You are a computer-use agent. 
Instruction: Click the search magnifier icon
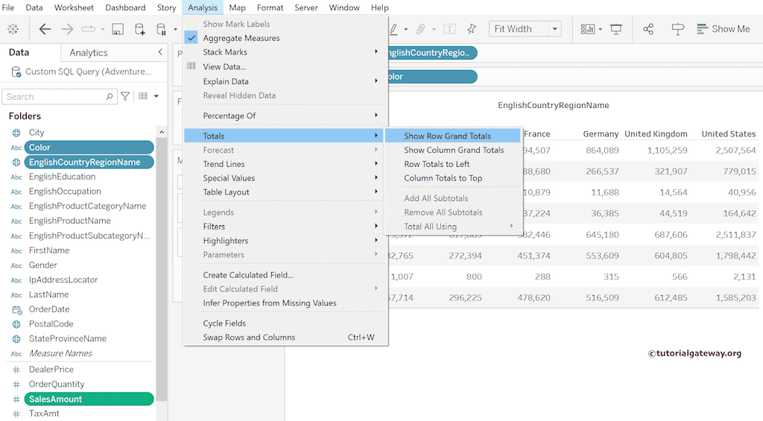coord(110,96)
